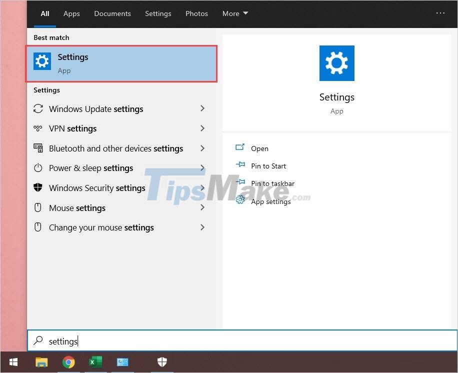
Task: Click the Pin to Start pushpin icon
Action: click(240, 165)
